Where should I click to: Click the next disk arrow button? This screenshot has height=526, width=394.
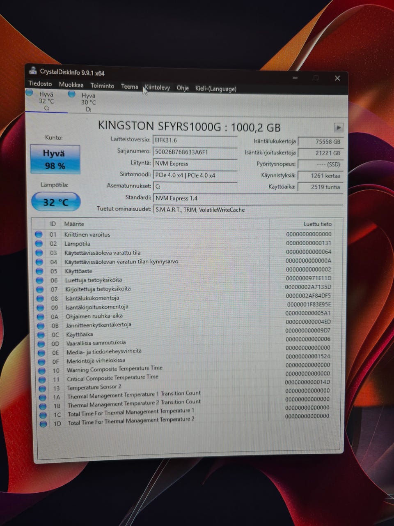tap(338, 127)
